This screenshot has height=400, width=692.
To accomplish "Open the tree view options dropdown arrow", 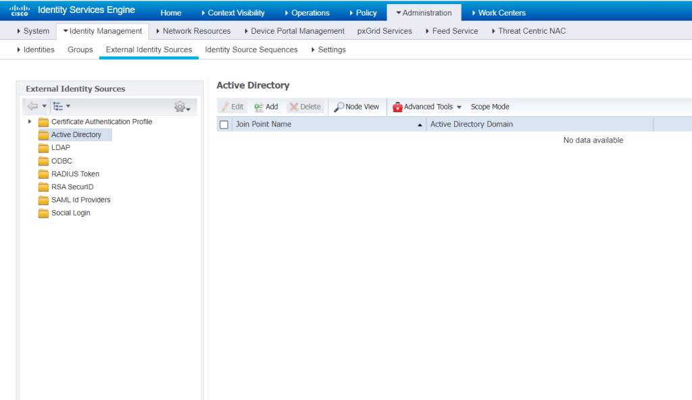I will tap(68, 106).
